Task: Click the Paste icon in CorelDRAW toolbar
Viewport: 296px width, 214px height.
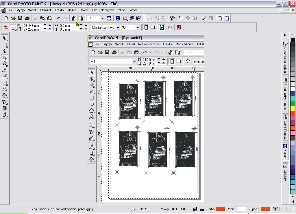Action: [137, 52]
